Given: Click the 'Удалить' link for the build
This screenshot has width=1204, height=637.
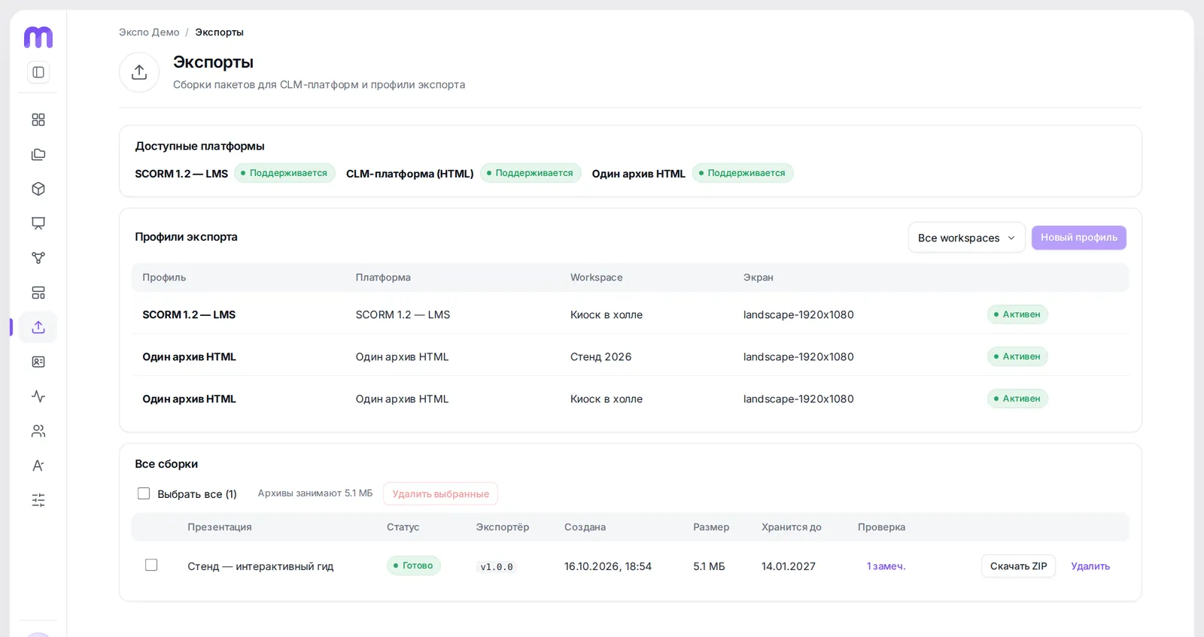Looking at the screenshot, I should pyautogui.click(x=1090, y=566).
